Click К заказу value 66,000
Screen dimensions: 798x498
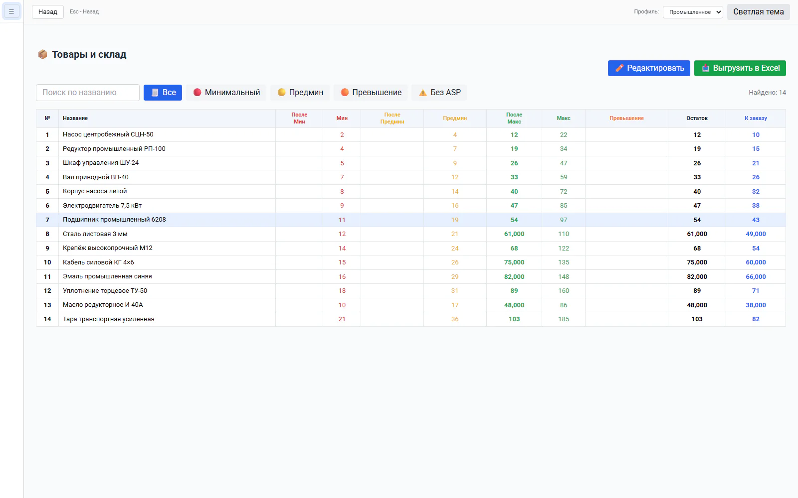pyautogui.click(x=756, y=277)
